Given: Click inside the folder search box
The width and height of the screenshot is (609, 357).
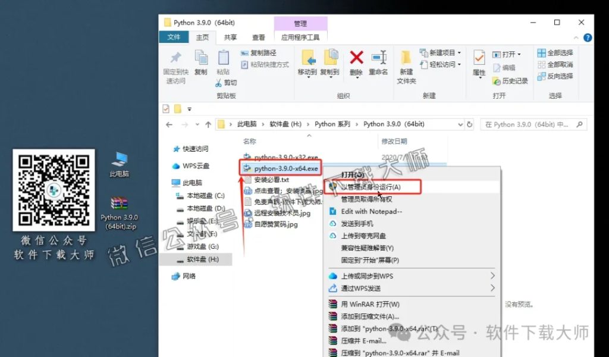Looking at the screenshot, I should 532,124.
